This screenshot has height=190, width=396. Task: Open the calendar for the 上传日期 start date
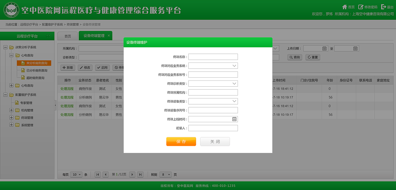[325, 49]
